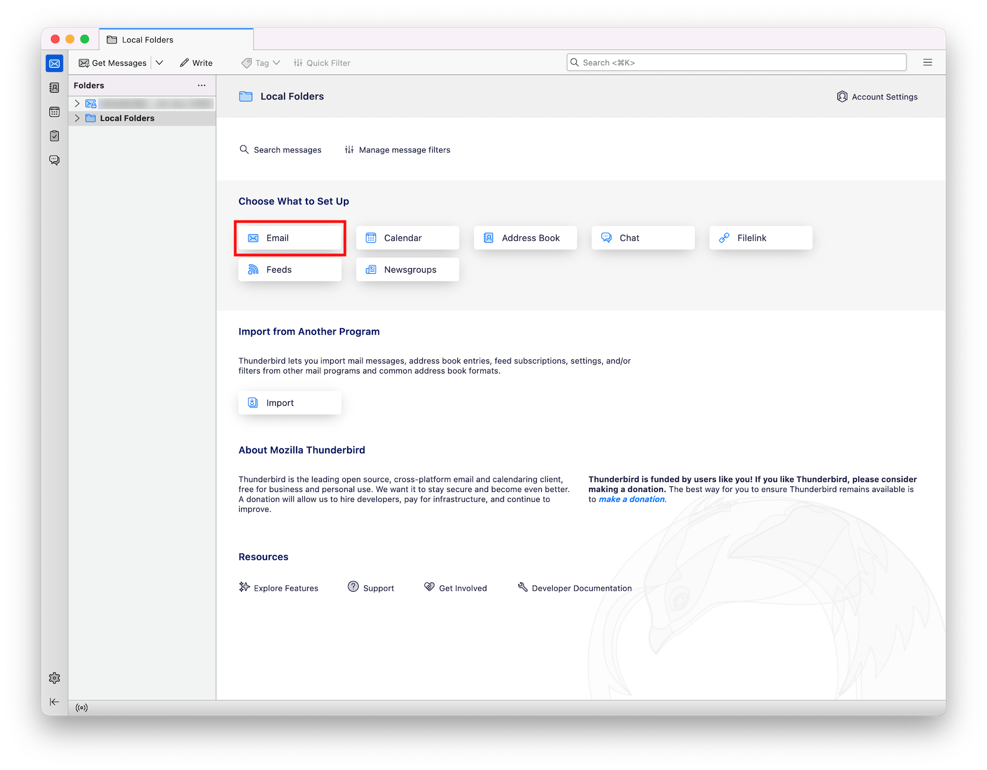987x770 pixels.
Task: Open Account Settings
Action: click(x=877, y=97)
